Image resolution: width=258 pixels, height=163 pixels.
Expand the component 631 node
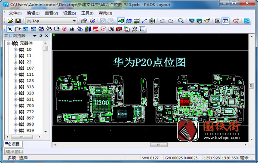pos(15,99)
